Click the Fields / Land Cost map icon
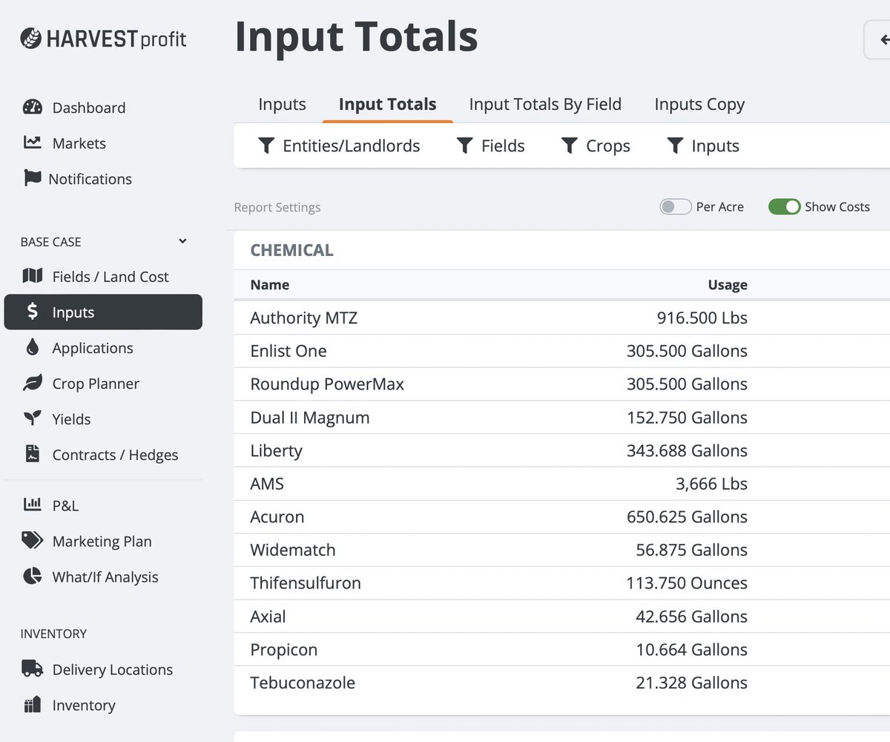Viewport: 890px width, 742px height. pyautogui.click(x=33, y=276)
